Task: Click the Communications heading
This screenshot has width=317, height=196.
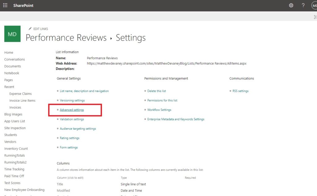Action: (x=241, y=78)
